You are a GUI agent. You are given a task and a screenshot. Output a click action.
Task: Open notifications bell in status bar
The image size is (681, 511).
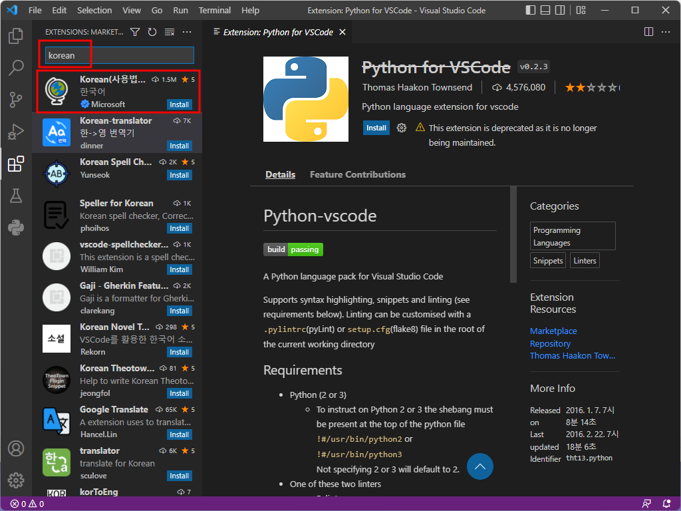click(x=666, y=504)
